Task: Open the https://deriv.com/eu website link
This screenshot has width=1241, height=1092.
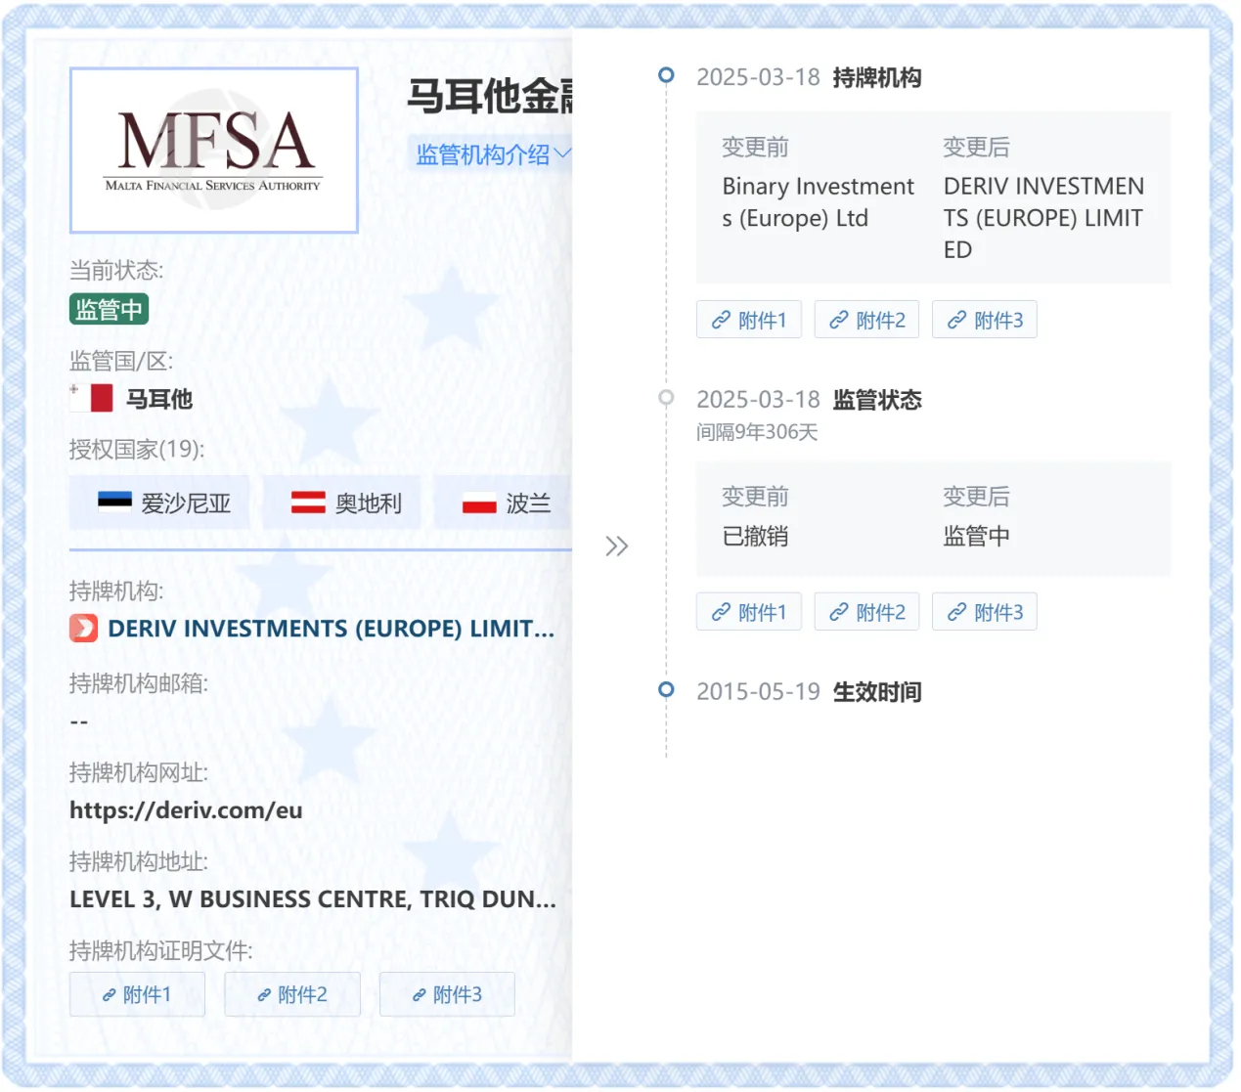Action: point(186,810)
